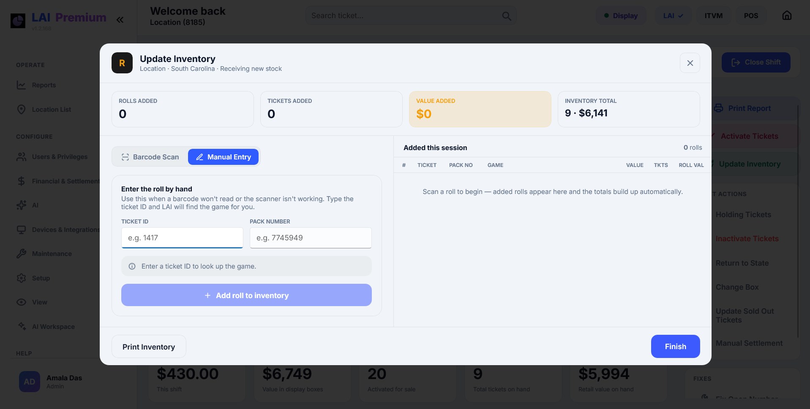Focus the Ticket ID input field
Image resolution: width=810 pixels, height=409 pixels.
[x=182, y=238]
